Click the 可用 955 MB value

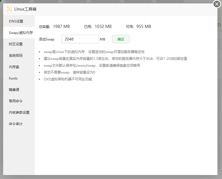(x=143, y=27)
